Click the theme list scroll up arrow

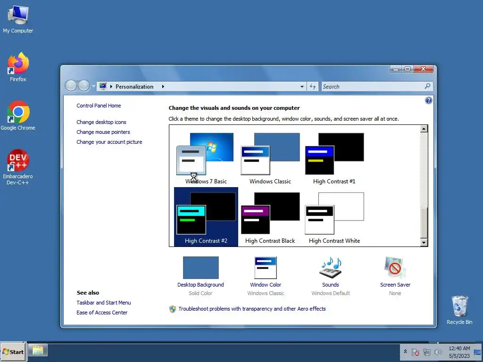424,129
